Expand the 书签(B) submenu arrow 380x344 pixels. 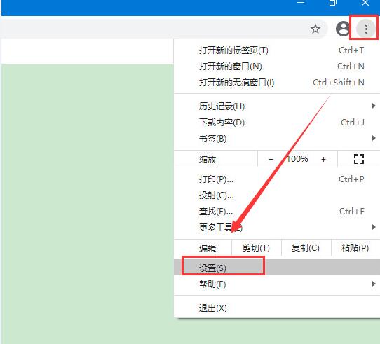click(374, 138)
